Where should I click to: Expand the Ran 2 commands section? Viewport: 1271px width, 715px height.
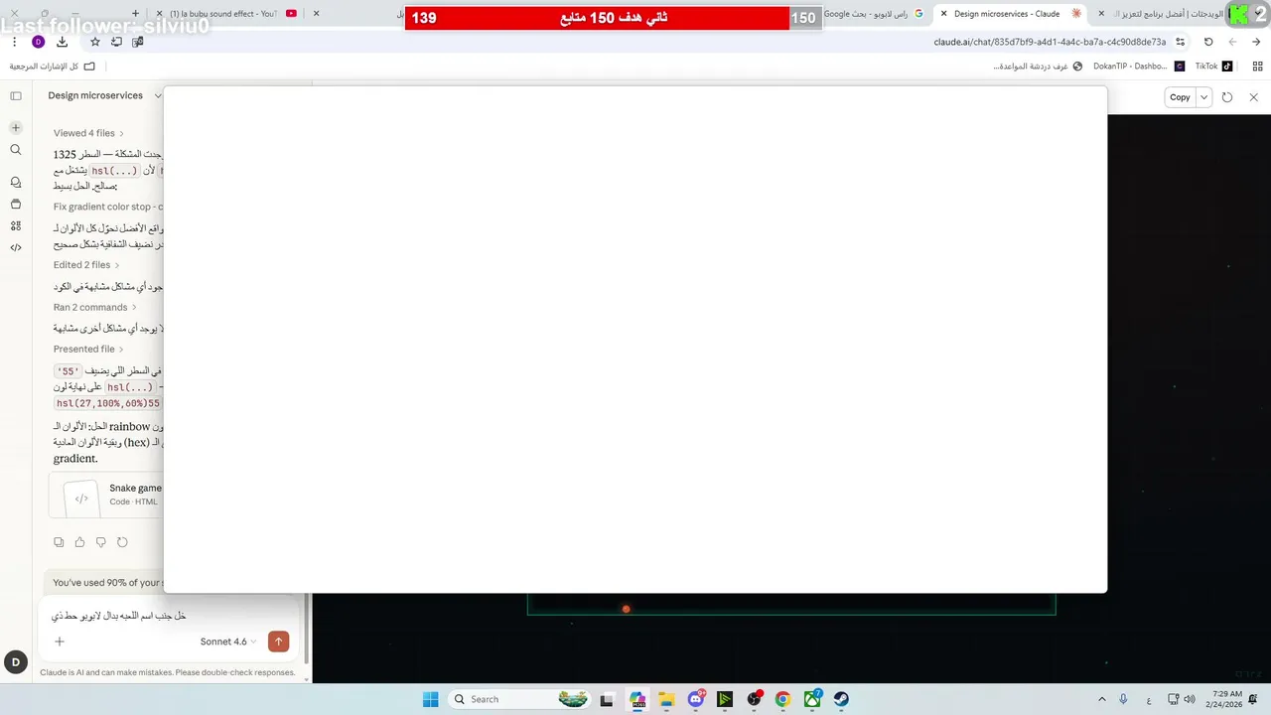94,307
